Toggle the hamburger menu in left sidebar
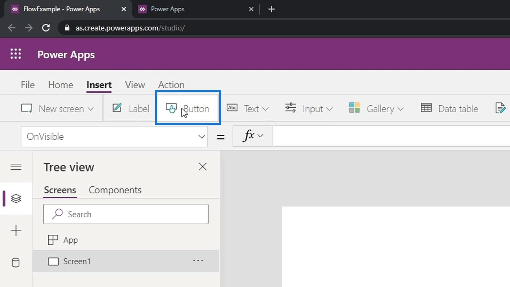 coord(16,167)
